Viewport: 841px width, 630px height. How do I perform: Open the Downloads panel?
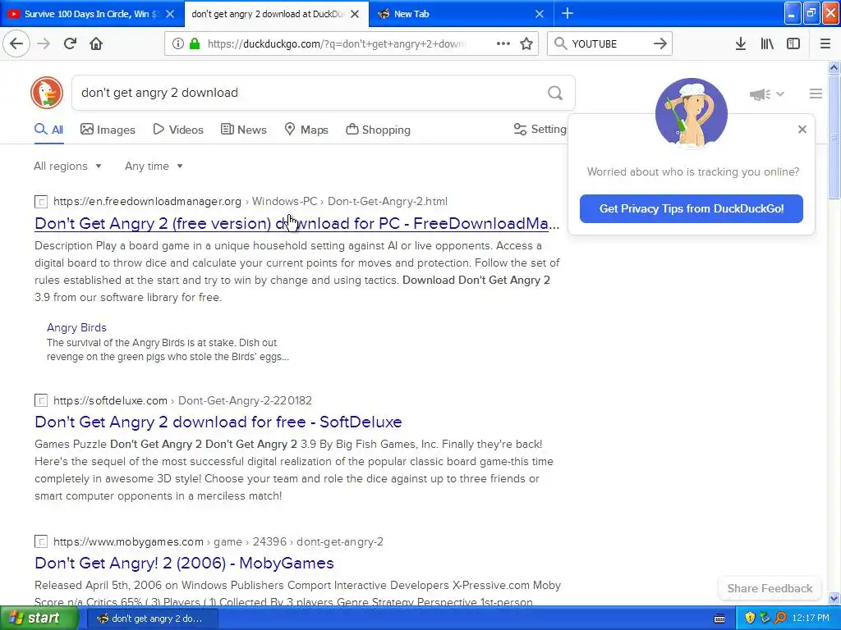741,43
